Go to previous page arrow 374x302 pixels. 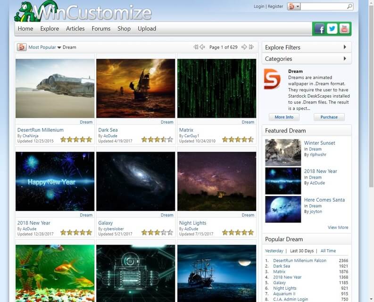click(202, 47)
